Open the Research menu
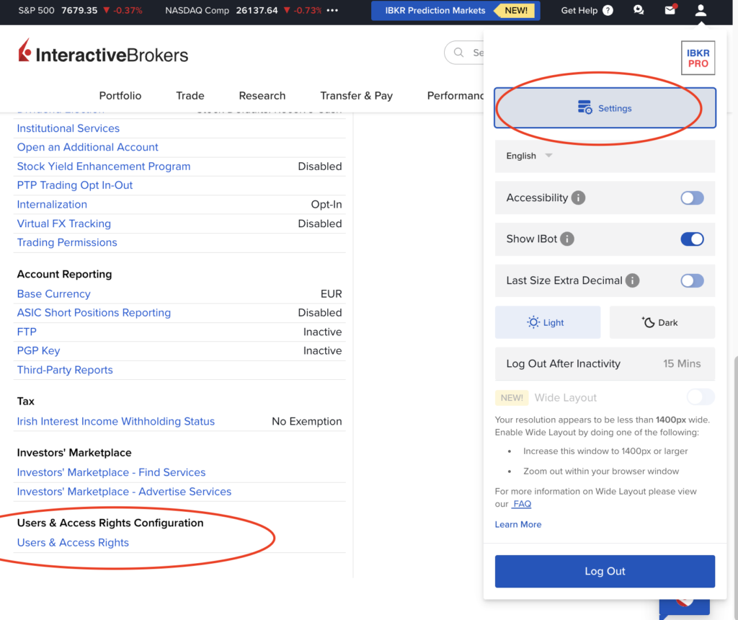 point(262,96)
